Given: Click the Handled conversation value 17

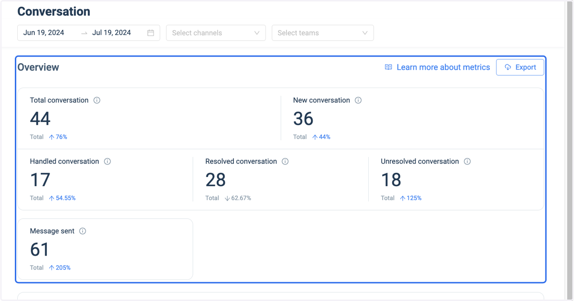Looking at the screenshot, I should [x=40, y=180].
